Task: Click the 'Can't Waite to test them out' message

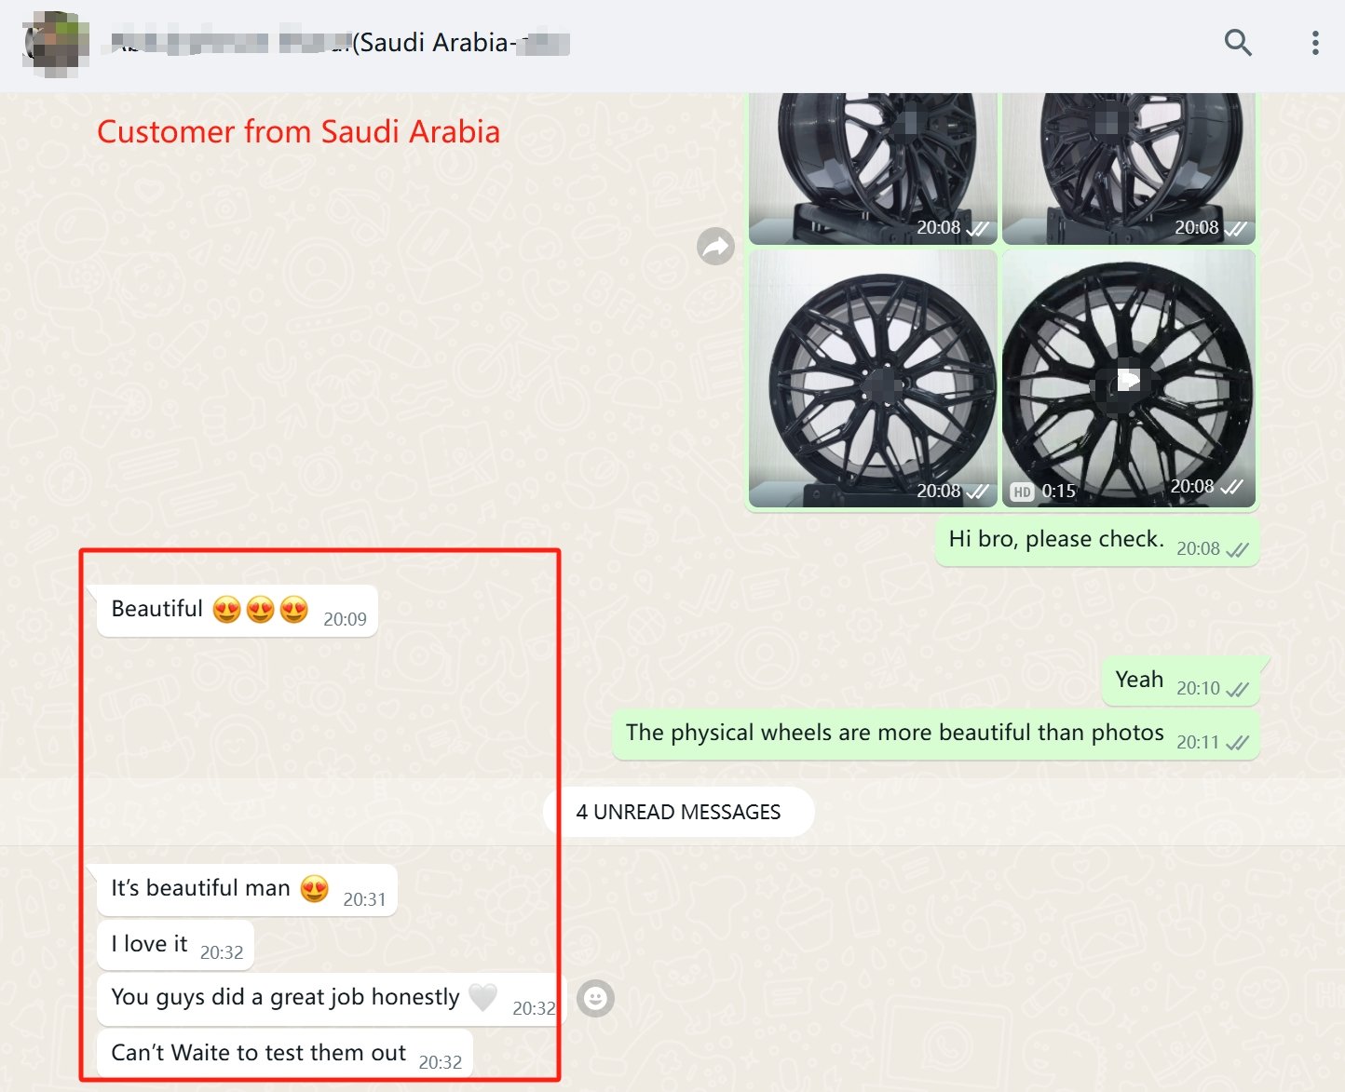Action: coord(285,1054)
